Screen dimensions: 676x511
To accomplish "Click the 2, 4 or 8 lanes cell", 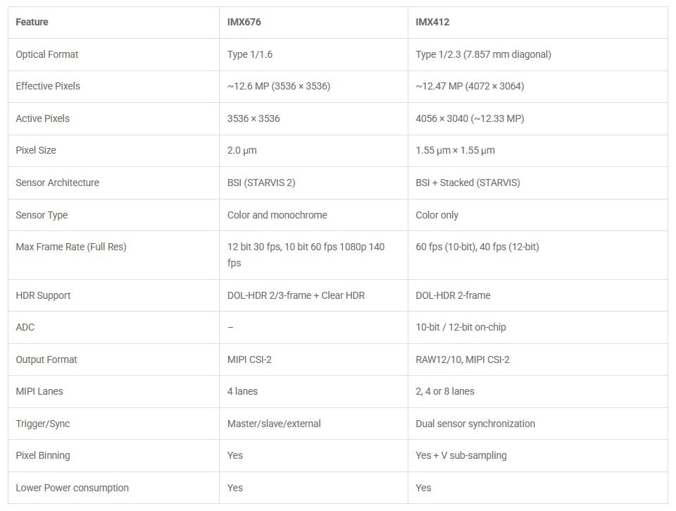I will pyautogui.click(x=445, y=391).
